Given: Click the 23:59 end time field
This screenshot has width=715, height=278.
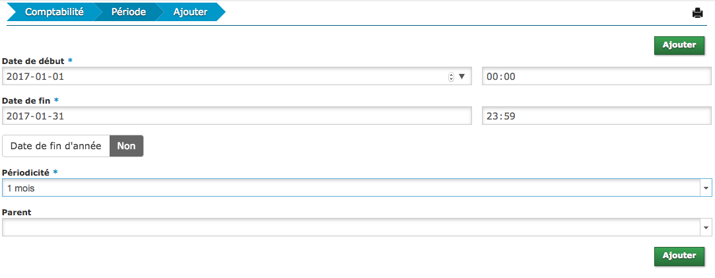Looking at the screenshot, I should (x=596, y=116).
